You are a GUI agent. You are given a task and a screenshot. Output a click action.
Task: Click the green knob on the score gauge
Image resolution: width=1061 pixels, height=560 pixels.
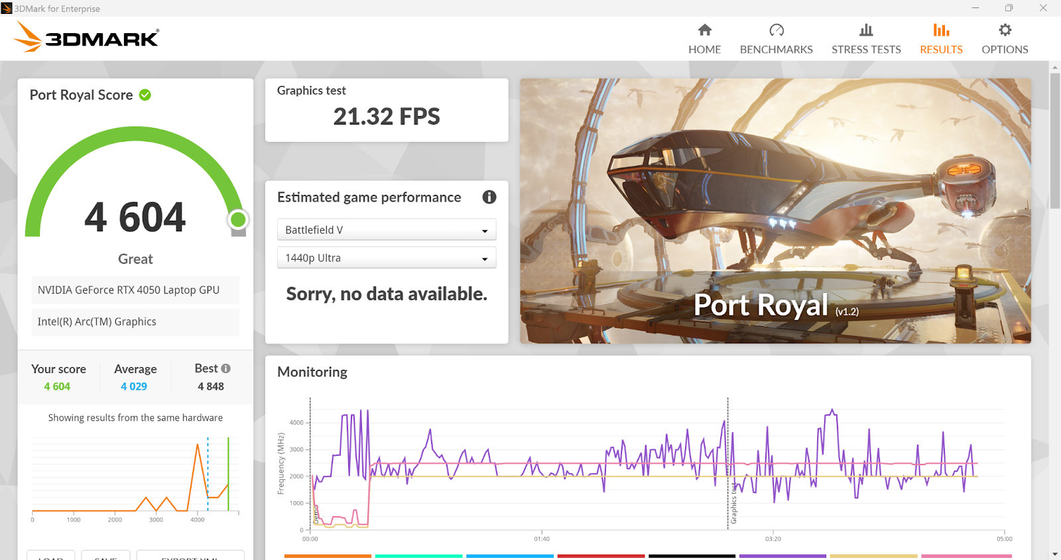coord(238,219)
